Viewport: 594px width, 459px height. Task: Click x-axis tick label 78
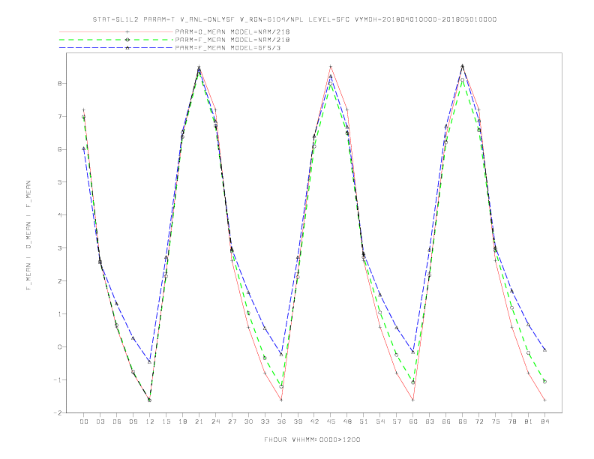pos(512,421)
